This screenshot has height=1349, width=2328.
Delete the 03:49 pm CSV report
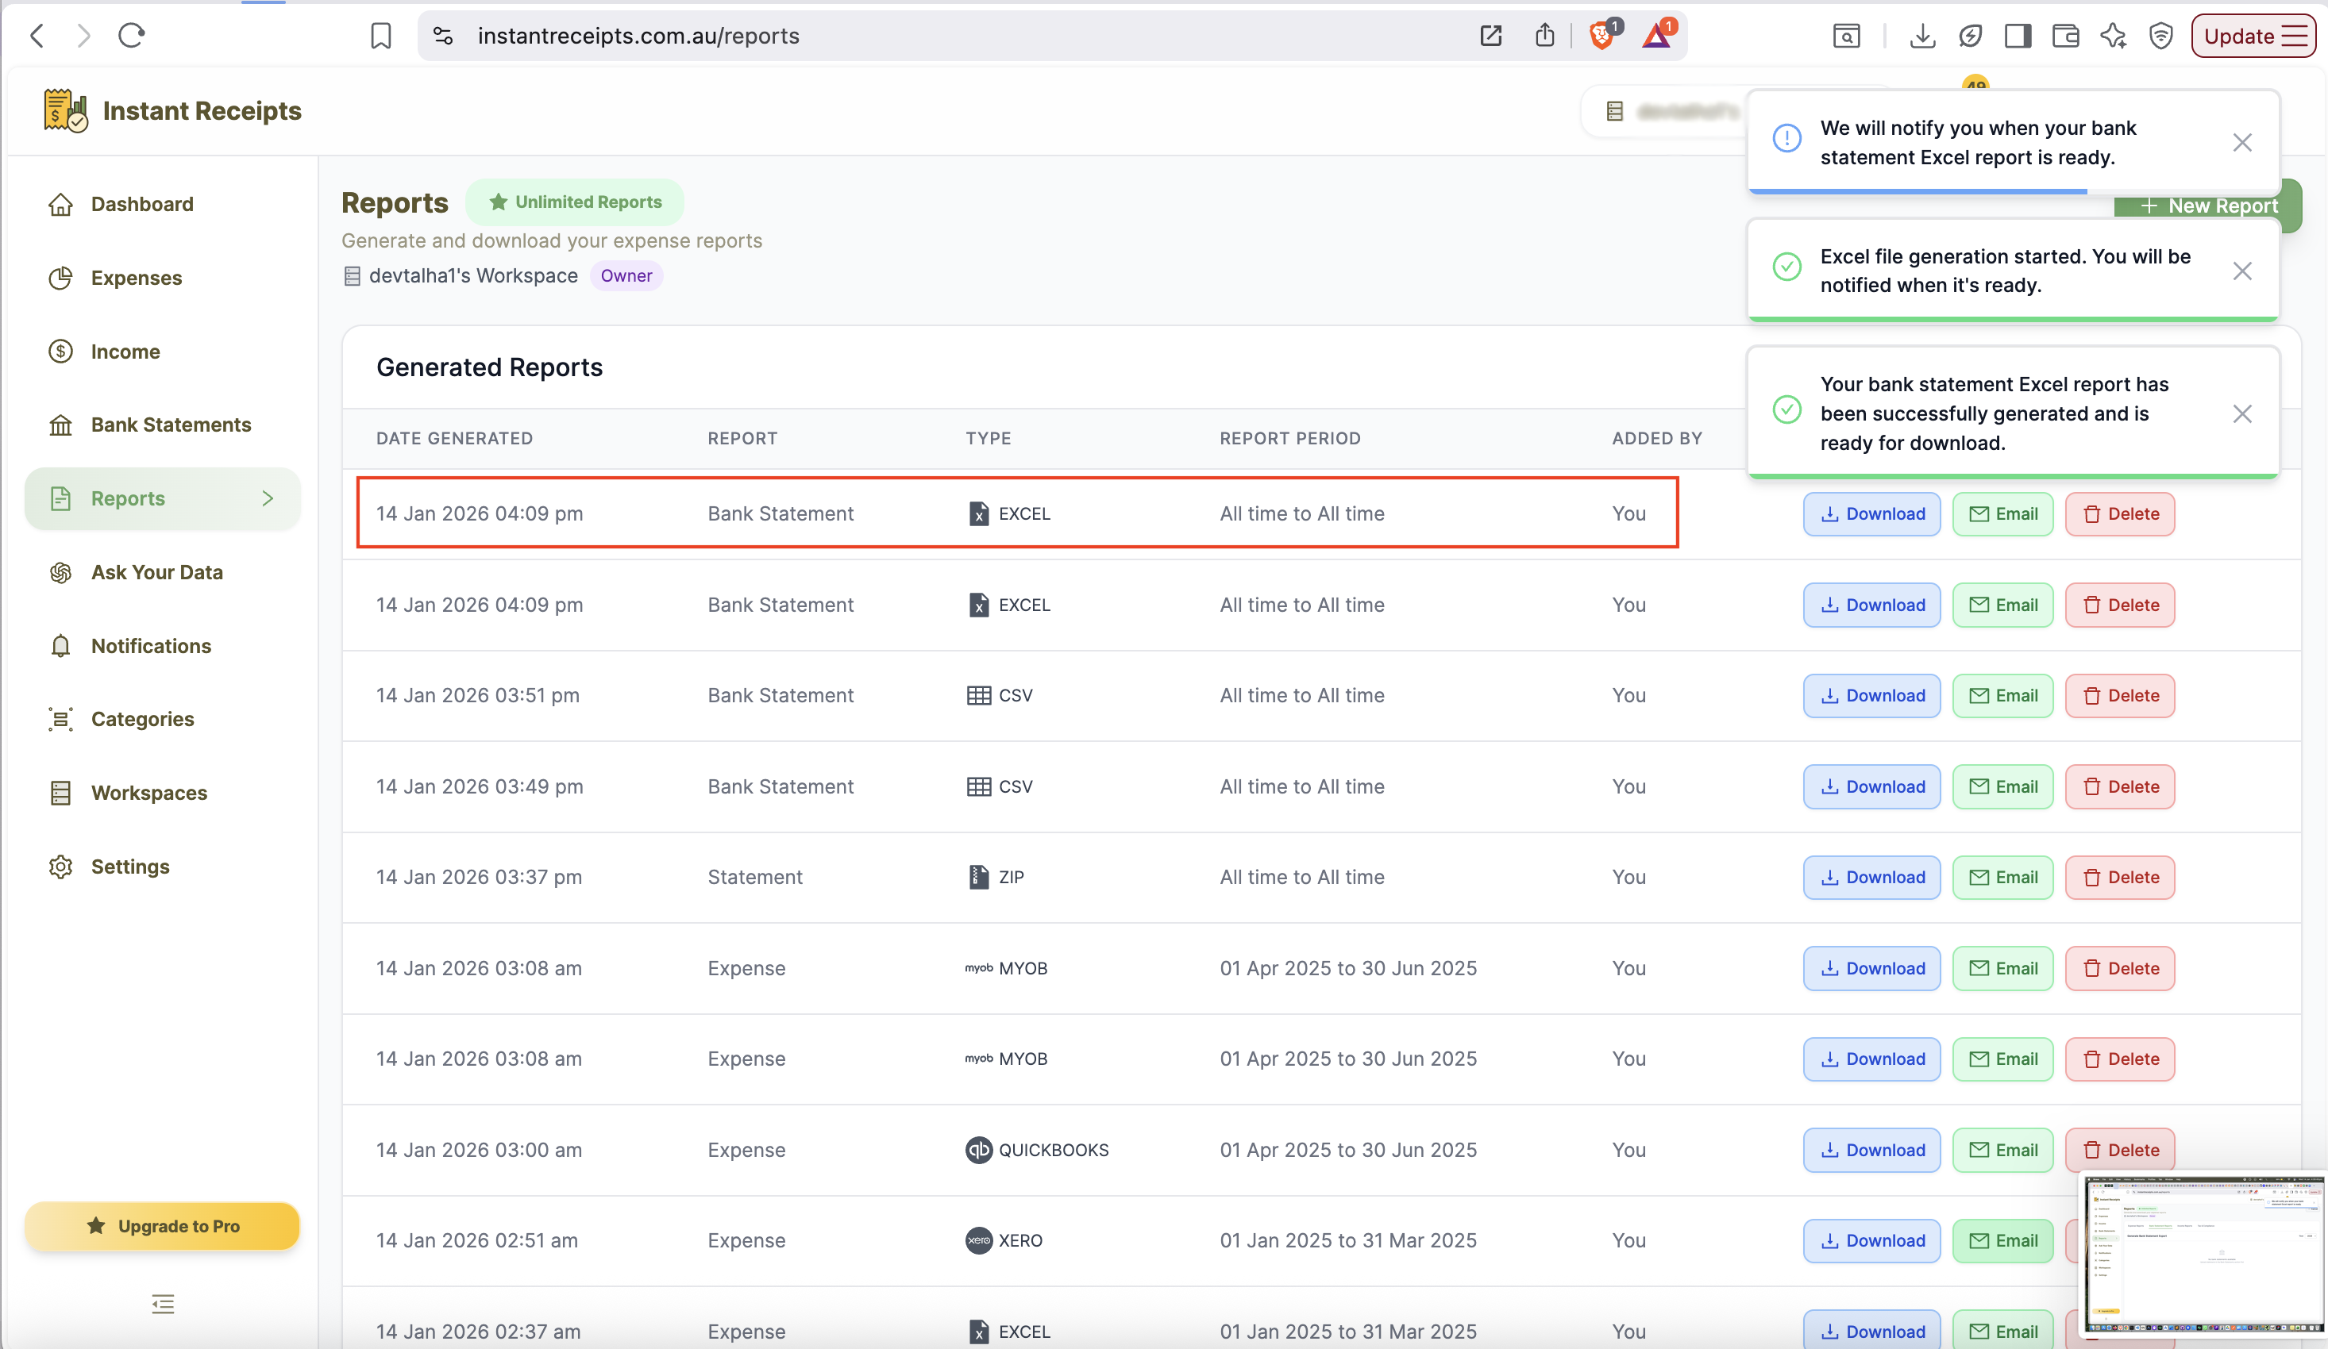[x=2120, y=786]
